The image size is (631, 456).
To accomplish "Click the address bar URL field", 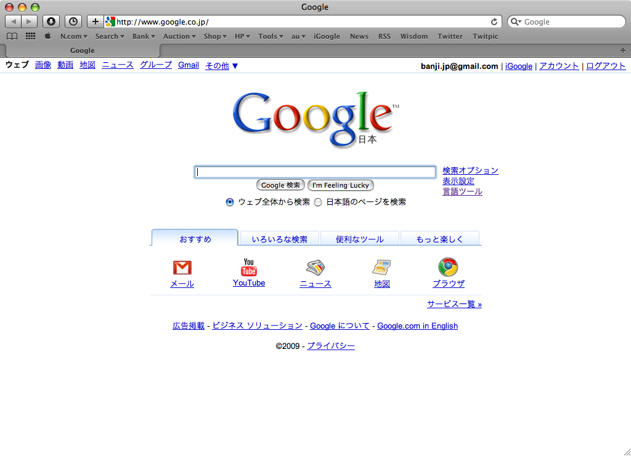I will click(x=303, y=22).
